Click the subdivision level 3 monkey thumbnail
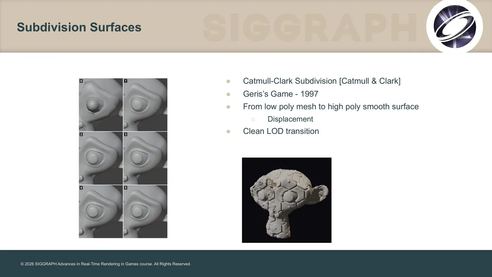This screenshot has width=492, height=277. click(x=145, y=158)
